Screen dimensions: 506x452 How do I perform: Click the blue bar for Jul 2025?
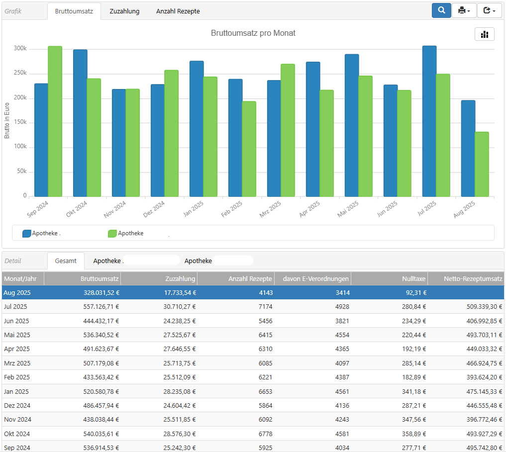coord(429,121)
